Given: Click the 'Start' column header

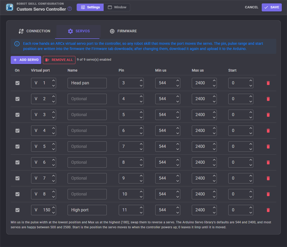Looking at the screenshot, I should point(232,70).
